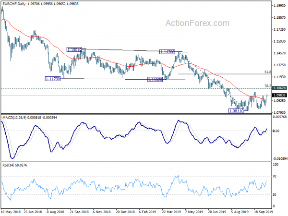Click the 1.19930 top price axis label

pyautogui.click(x=279, y=6)
